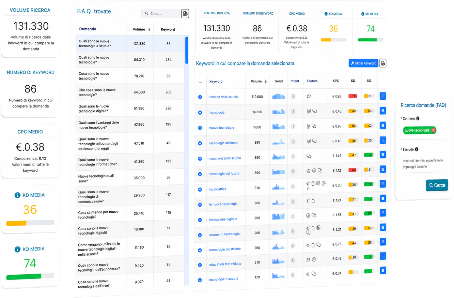Open details menu for education technology
Screen dimensions: 454x298
[x=383, y=256]
